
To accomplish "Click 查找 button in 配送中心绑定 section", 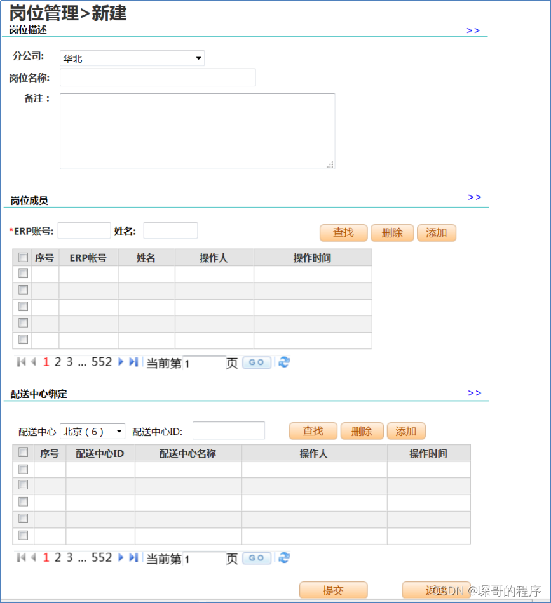I will click(x=313, y=431).
